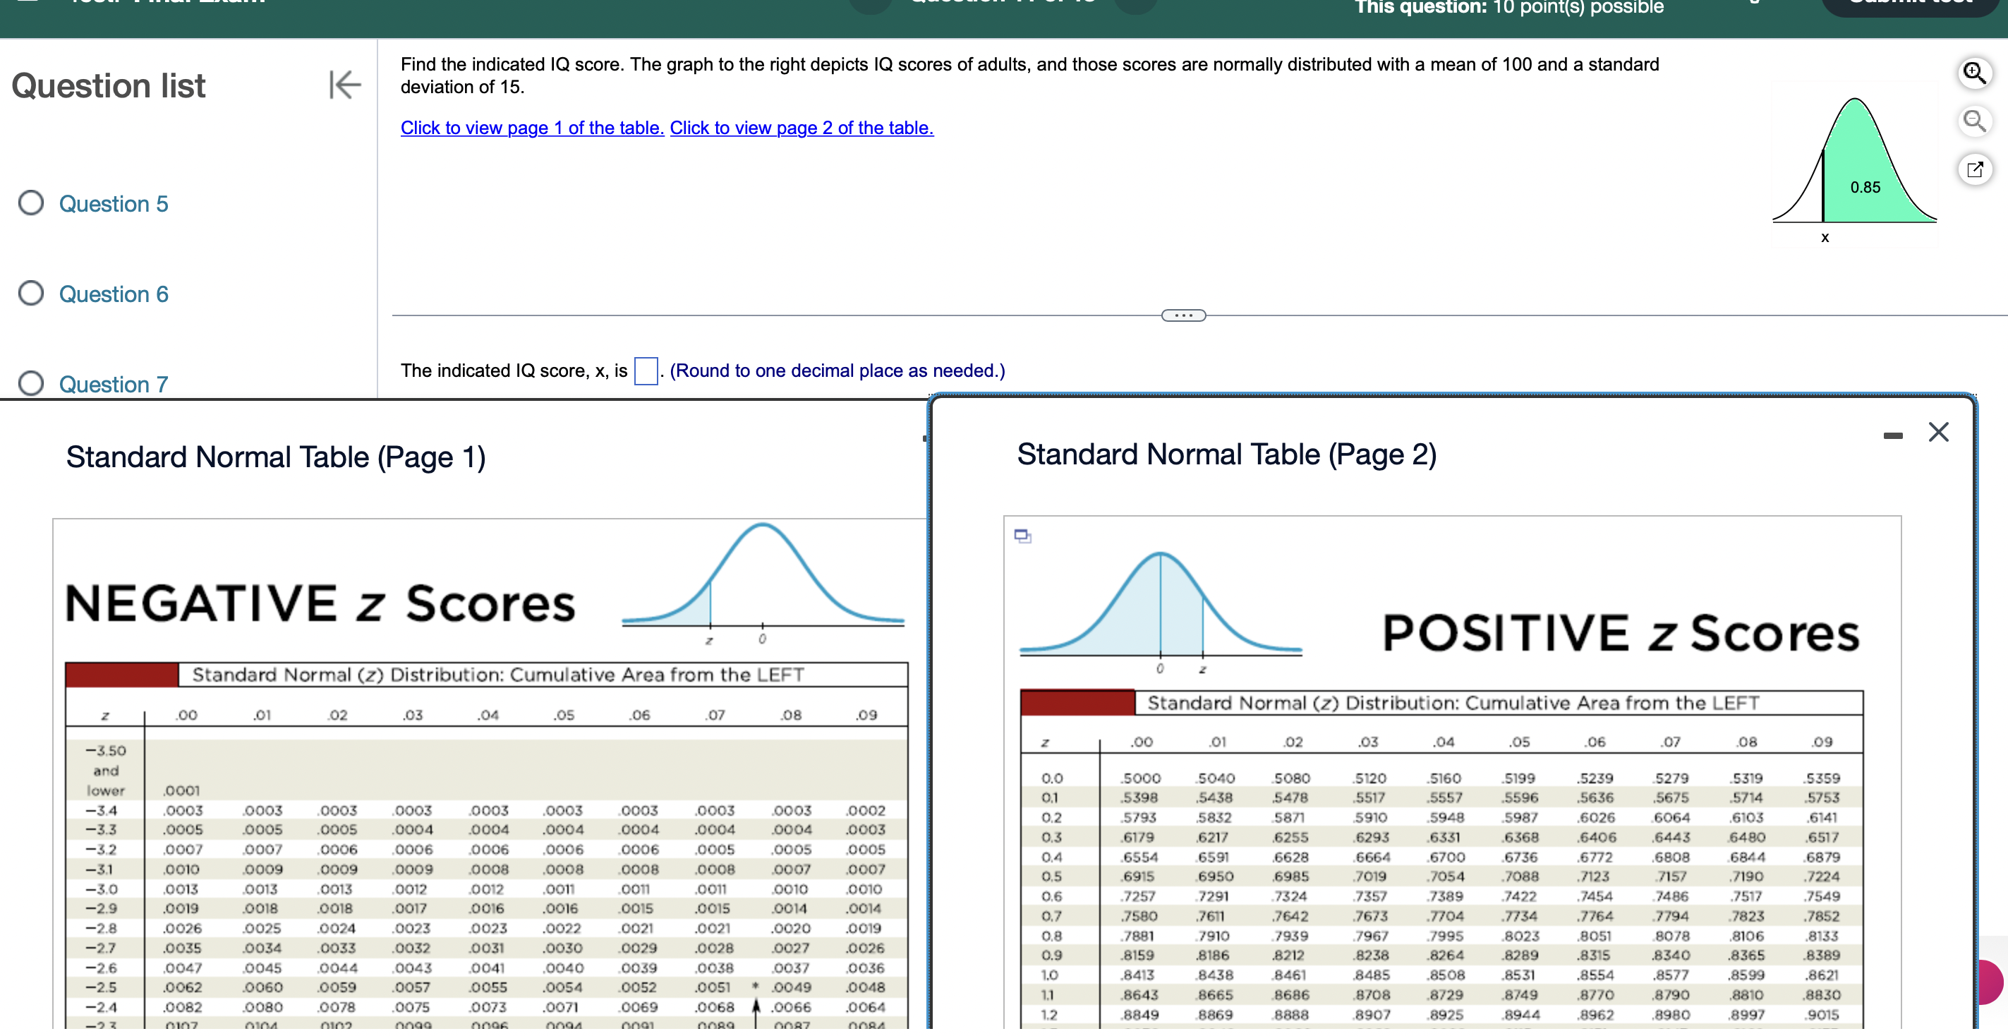The height and width of the screenshot is (1036, 2008).
Task: Select Question 6 radio circle
Action: [31, 294]
